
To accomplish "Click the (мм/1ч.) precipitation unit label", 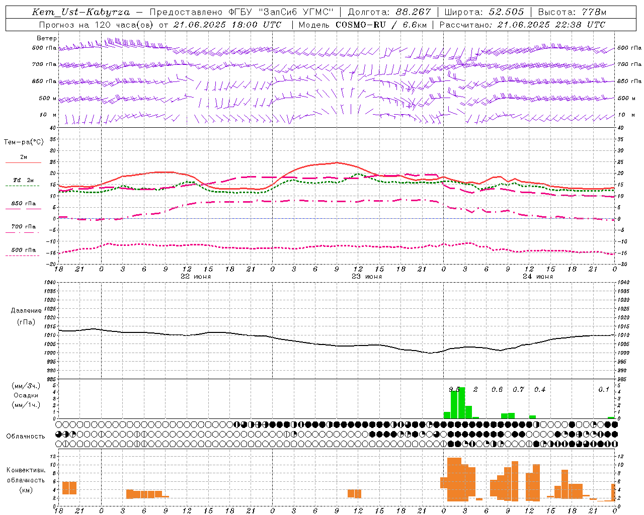I will coord(26,405).
